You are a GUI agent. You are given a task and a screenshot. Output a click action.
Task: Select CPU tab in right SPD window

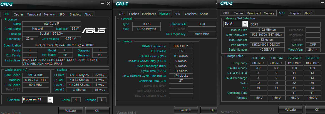(226, 13)
